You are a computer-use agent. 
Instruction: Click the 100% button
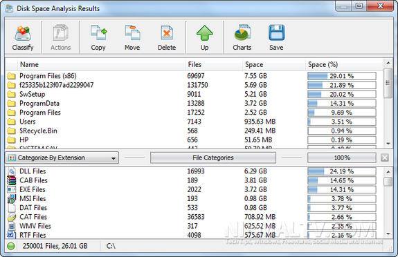(x=342, y=158)
